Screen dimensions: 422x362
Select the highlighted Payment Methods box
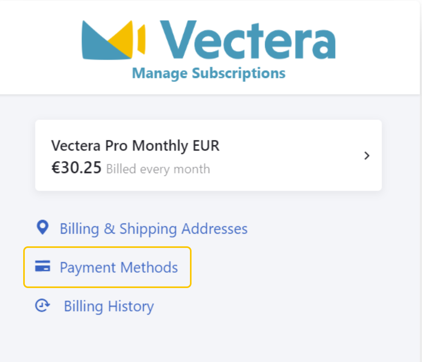(107, 267)
